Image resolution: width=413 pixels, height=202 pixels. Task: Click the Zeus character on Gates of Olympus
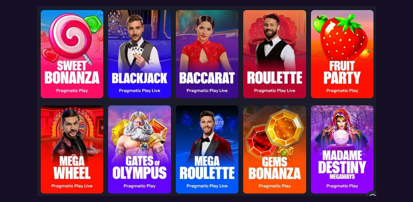tap(139, 135)
